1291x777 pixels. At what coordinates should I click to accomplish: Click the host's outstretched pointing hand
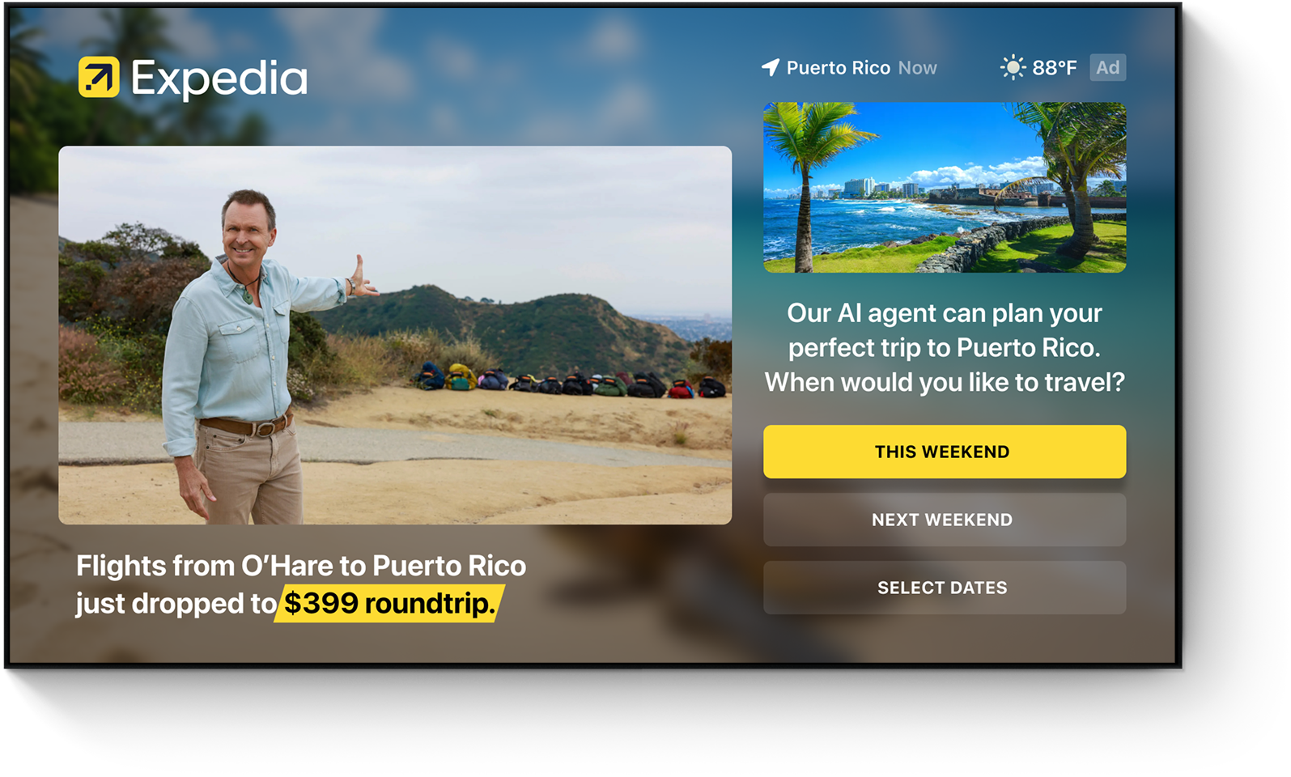point(362,278)
